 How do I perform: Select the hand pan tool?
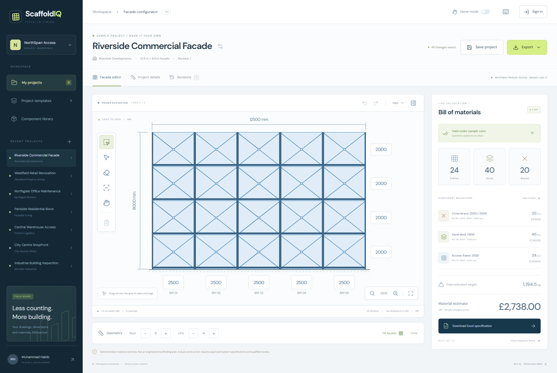pos(107,203)
